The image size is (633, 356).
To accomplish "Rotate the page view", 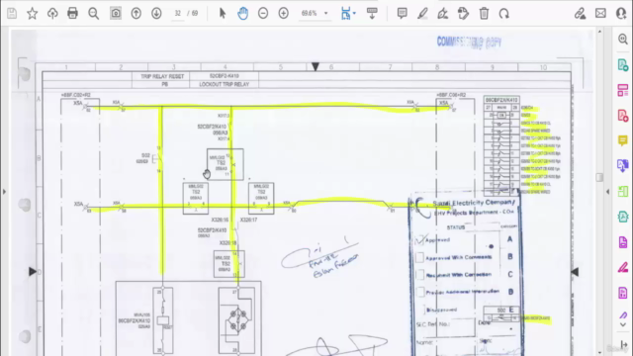I will 503,13.
